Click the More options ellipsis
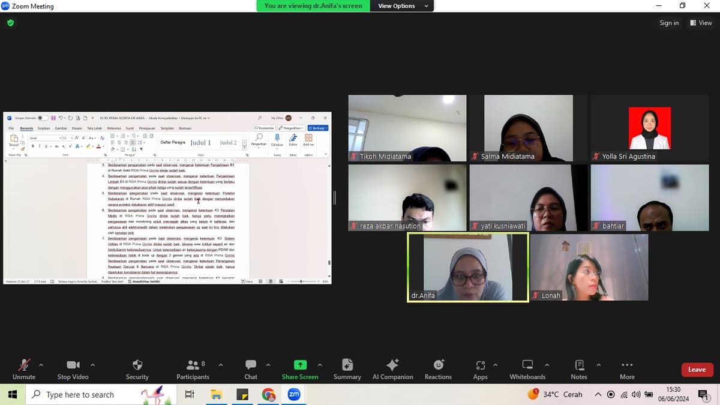This screenshot has height=405, width=720. point(627,370)
